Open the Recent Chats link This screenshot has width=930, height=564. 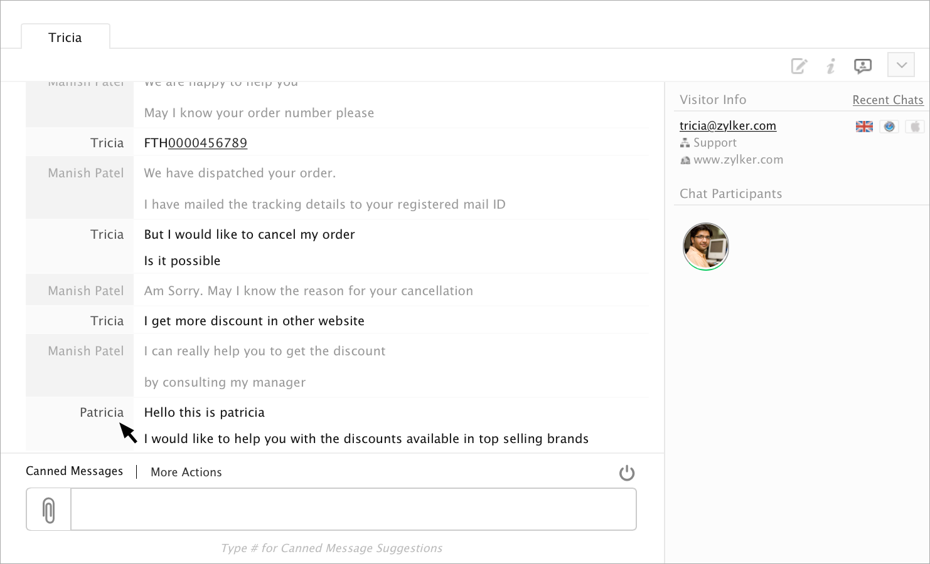coord(887,100)
